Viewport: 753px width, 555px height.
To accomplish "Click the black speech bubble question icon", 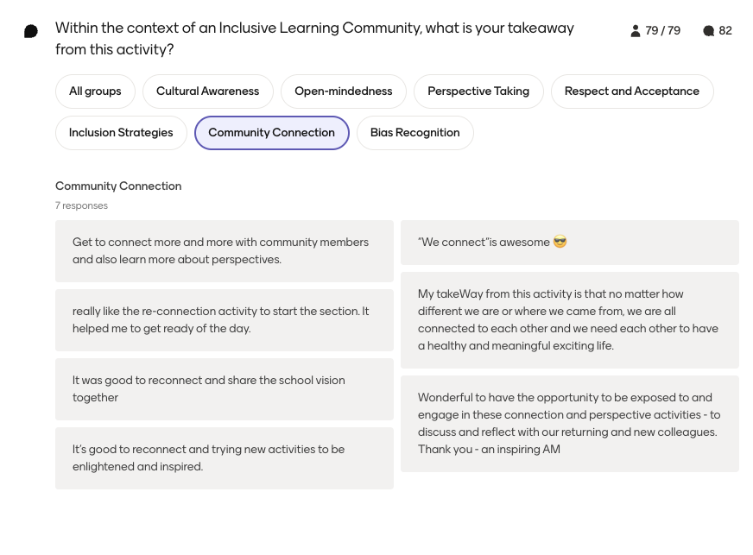I will (31, 31).
